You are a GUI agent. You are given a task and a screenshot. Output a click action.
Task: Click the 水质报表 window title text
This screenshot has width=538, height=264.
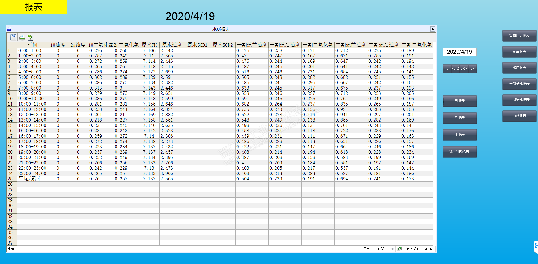(221, 29)
